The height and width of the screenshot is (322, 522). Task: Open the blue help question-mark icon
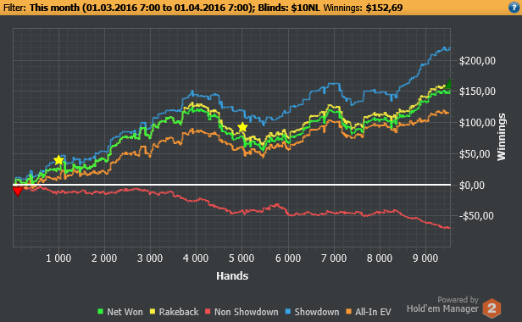pos(514,8)
